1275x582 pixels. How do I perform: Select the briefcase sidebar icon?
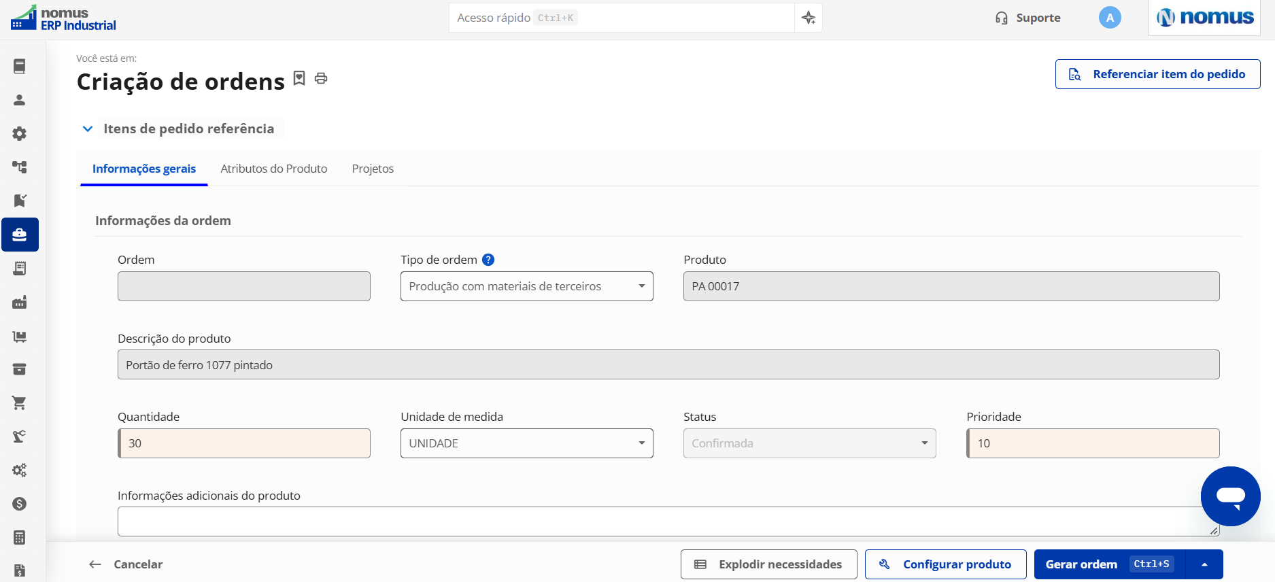[x=20, y=235]
